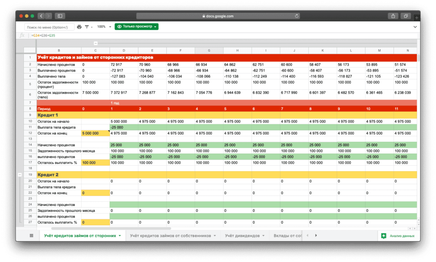
Task: Toggle the Safari sidebar icon
Action: pos(60,16)
